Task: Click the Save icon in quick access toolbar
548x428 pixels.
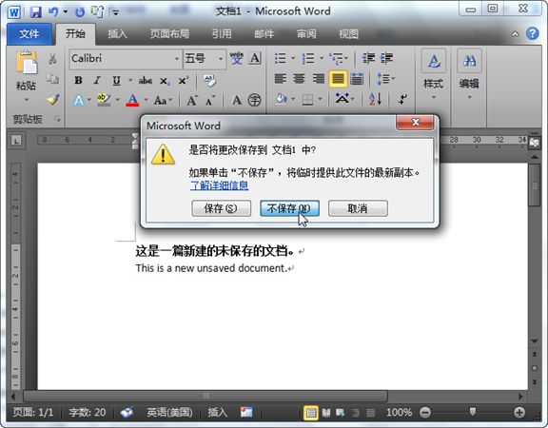Action: pyautogui.click(x=35, y=12)
